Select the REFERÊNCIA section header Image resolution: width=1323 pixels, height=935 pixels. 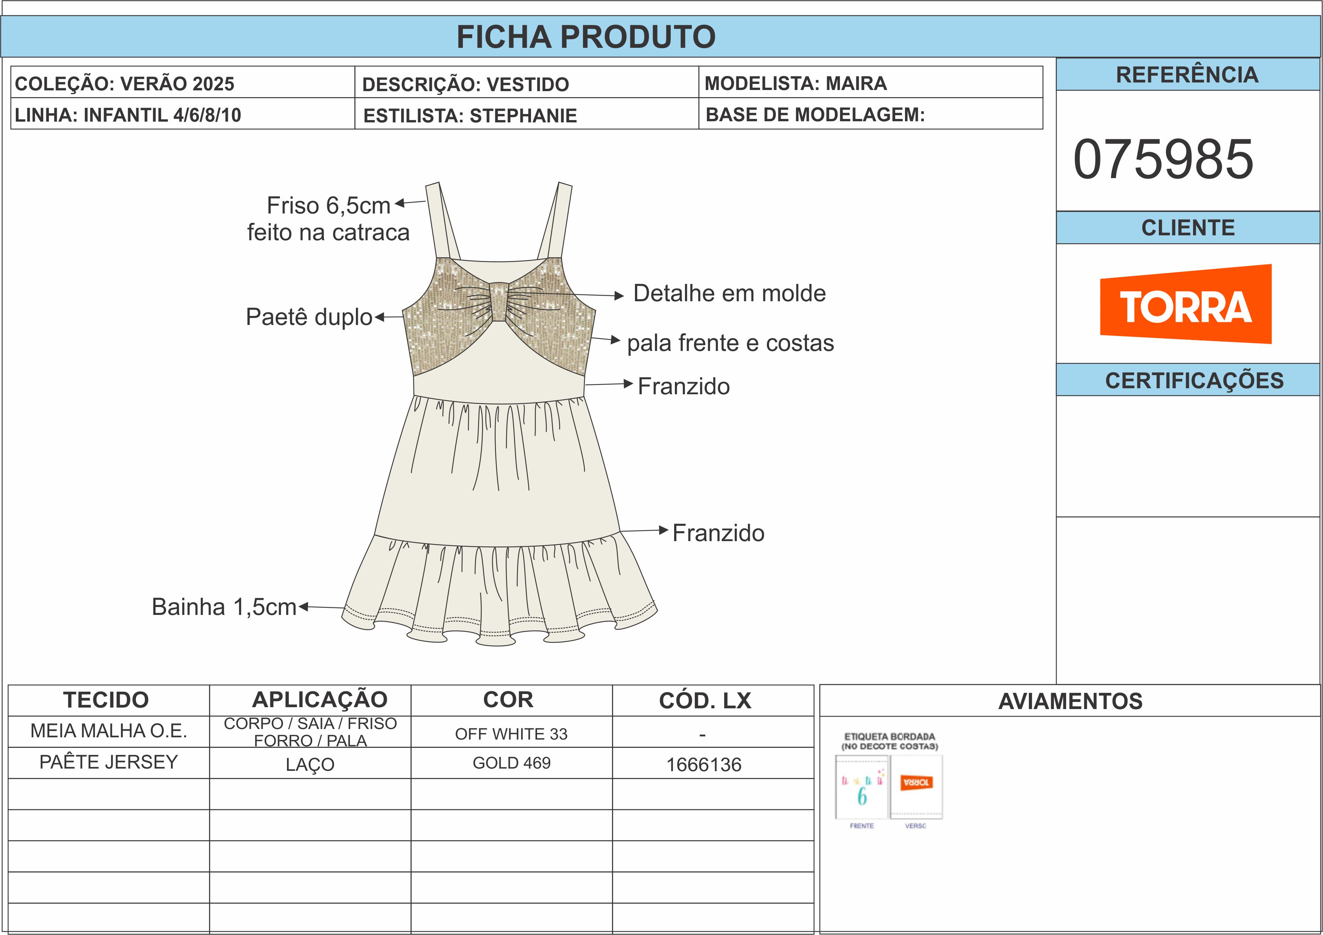click(1187, 75)
